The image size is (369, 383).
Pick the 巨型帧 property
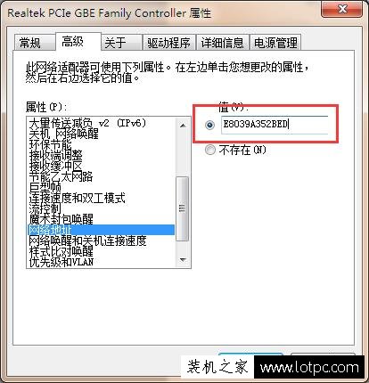(45, 187)
